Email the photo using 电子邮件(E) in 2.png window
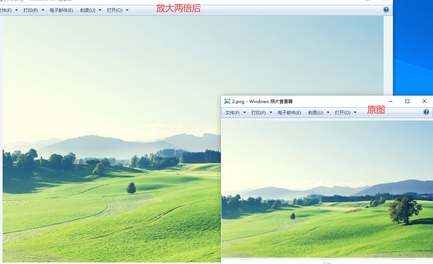Image resolution: width=433 pixels, height=264 pixels. (289, 112)
